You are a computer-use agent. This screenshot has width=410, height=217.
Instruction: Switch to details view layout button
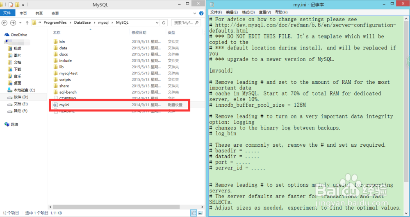194,213
